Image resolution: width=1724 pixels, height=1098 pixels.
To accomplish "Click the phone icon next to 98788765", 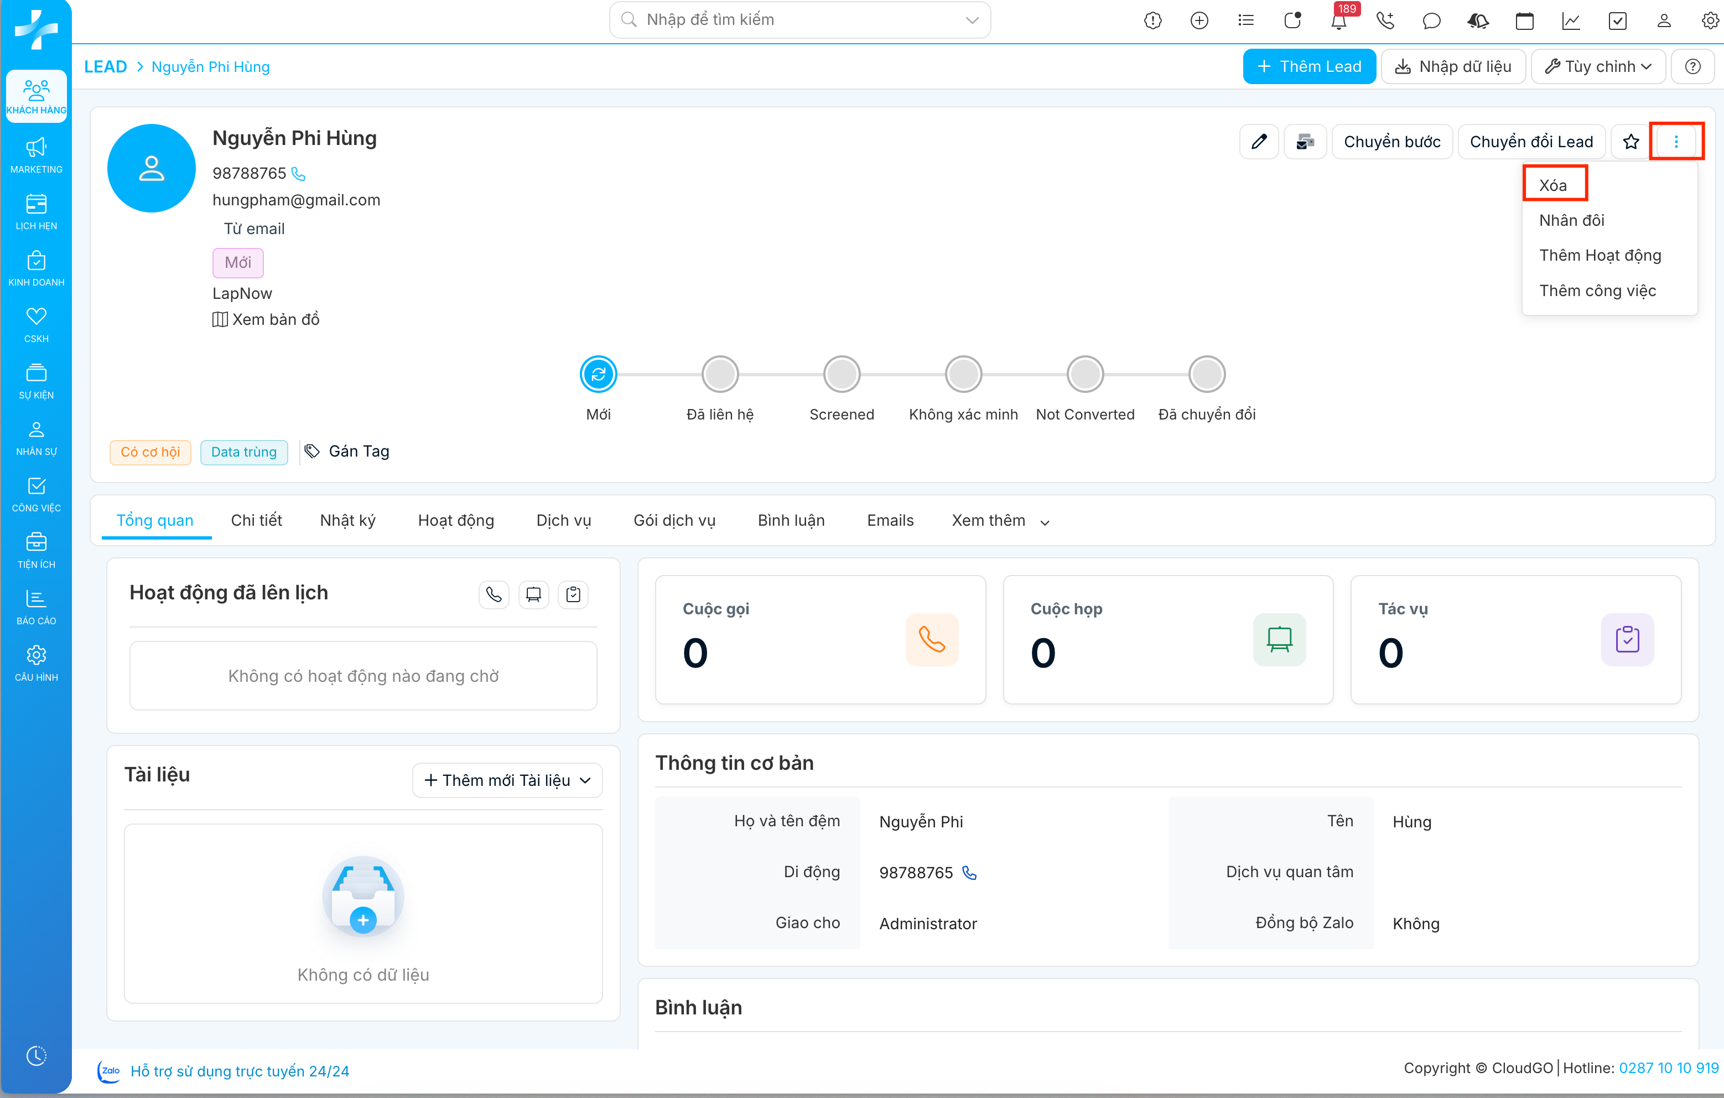I will pyautogui.click(x=299, y=174).
